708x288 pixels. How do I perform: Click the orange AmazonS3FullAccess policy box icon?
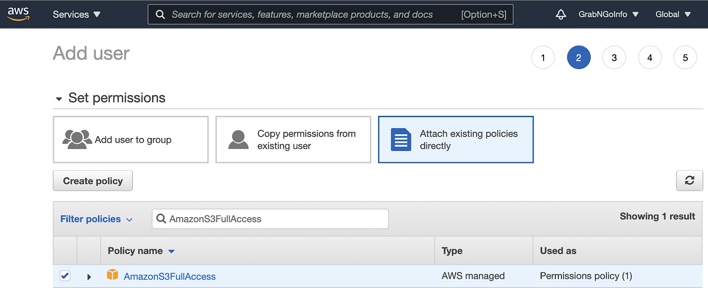point(112,275)
